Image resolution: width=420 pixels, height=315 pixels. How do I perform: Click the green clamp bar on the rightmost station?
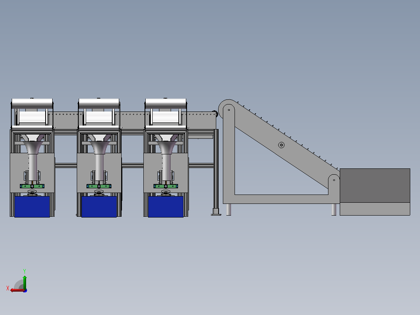click(166, 186)
